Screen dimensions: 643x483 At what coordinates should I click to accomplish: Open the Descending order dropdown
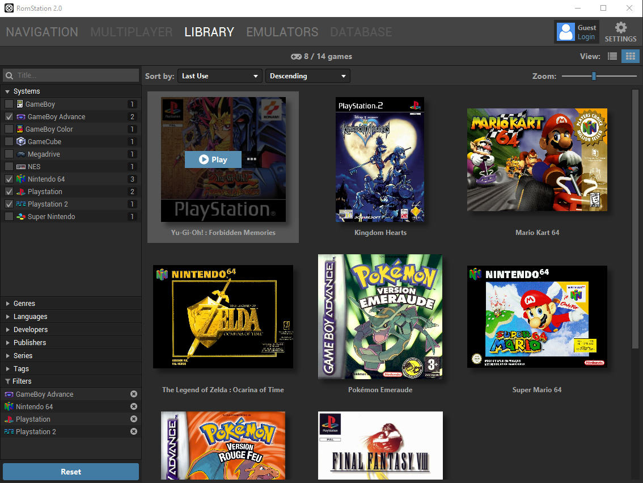pyautogui.click(x=308, y=76)
